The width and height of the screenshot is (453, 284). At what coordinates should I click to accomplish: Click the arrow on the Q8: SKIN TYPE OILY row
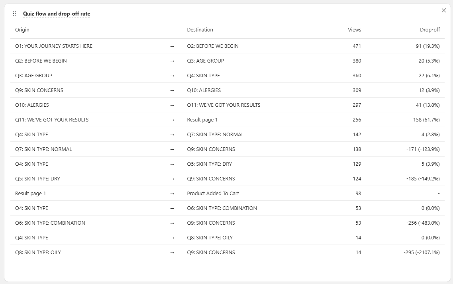pyautogui.click(x=172, y=252)
